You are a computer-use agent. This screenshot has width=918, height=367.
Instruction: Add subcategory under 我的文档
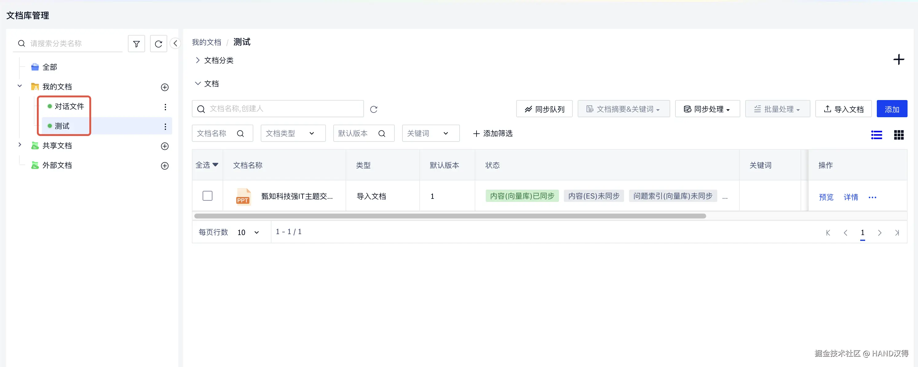coord(165,87)
